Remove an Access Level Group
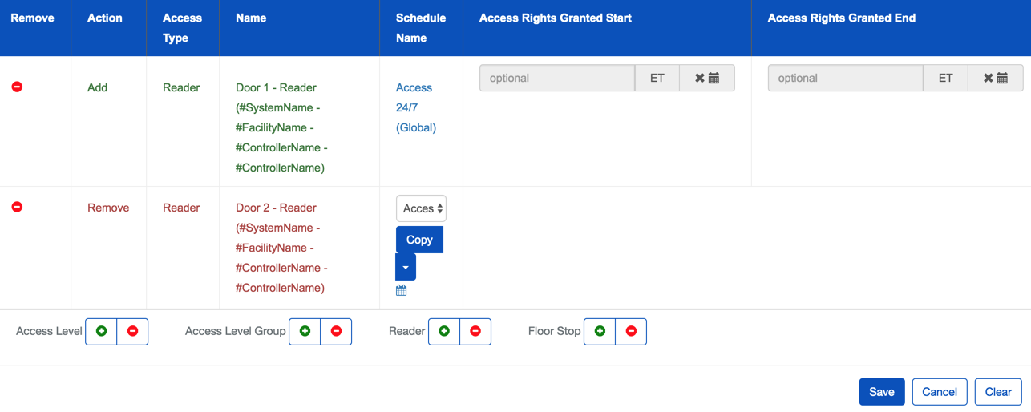Image resolution: width=1031 pixels, height=412 pixels. (337, 331)
